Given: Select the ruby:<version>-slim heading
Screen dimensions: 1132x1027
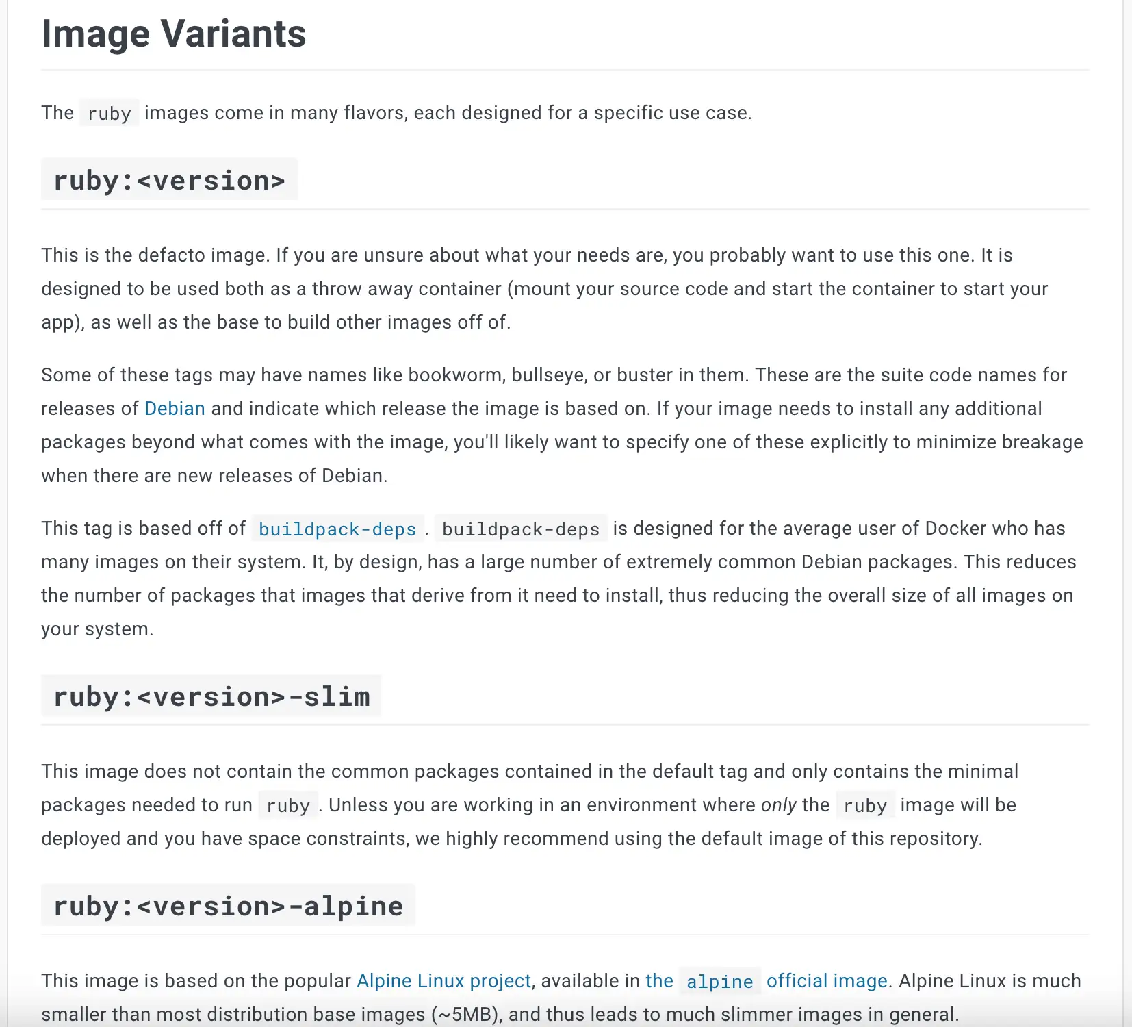Looking at the screenshot, I should tap(211, 696).
